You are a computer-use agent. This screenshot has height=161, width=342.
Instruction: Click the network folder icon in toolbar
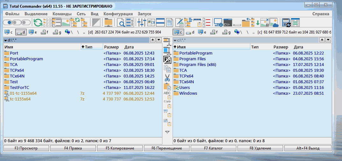point(109,23)
